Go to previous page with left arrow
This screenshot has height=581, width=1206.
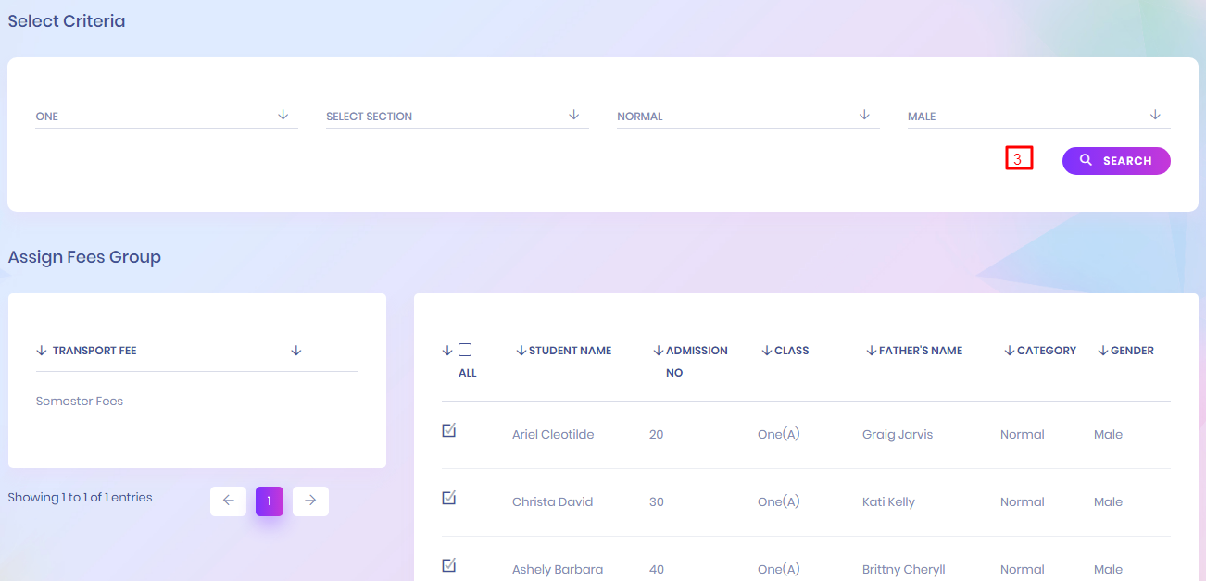pos(228,501)
